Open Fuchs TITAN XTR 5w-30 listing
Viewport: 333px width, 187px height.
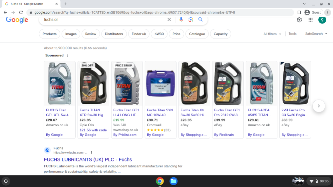tap(93, 113)
